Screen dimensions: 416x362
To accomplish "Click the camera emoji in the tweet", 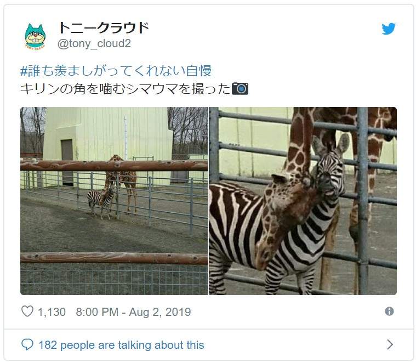I will 240,88.
